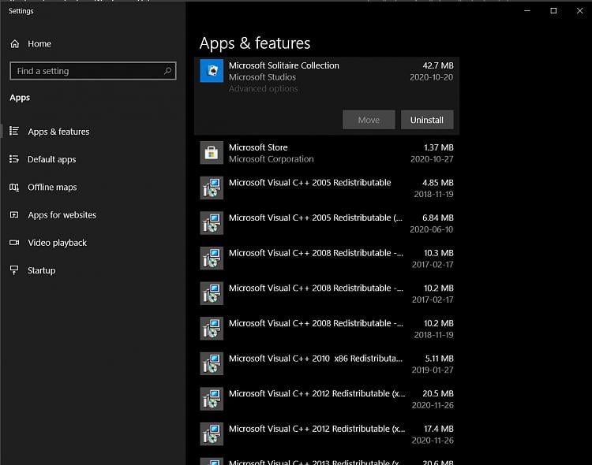
Task: Select the installer icon of the 6.84 MB entry
Action: tap(212, 223)
